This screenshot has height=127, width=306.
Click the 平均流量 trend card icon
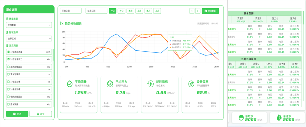tap(70, 84)
